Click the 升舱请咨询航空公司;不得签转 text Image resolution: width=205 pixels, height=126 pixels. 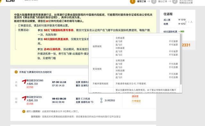coord(131,83)
